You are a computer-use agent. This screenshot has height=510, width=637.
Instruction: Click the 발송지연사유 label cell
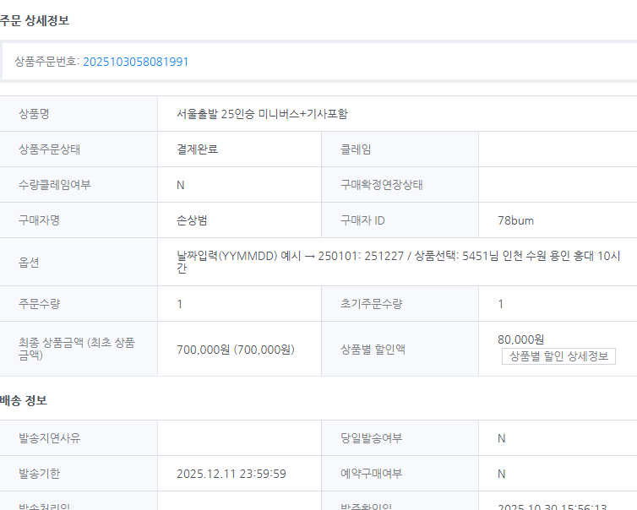(49, 438)
